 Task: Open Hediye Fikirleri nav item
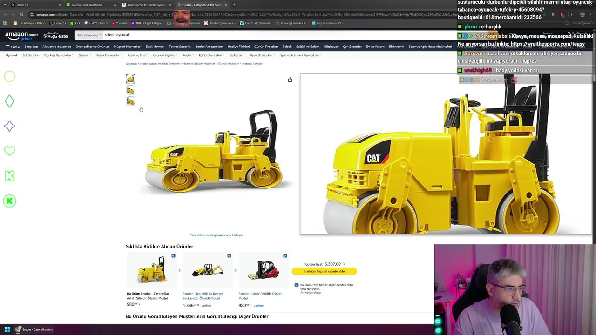238,47
